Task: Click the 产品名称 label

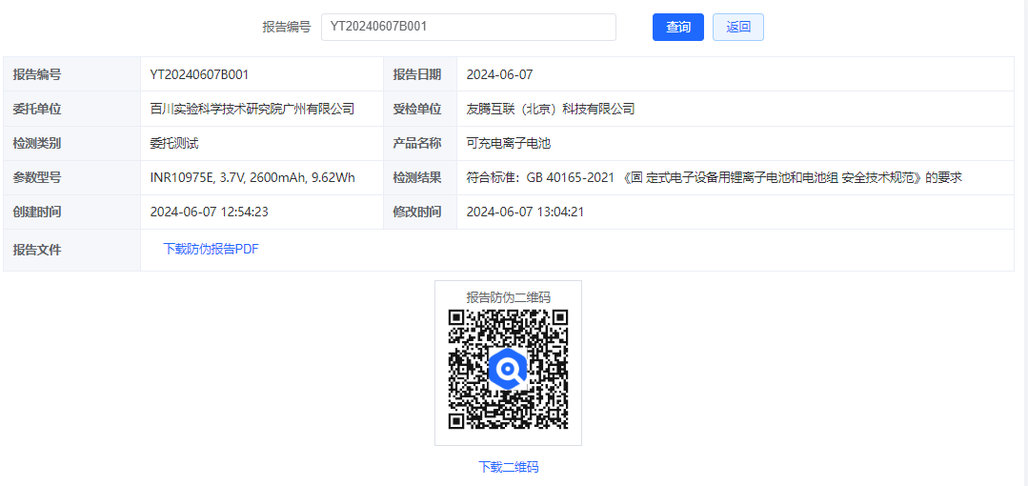Action: coord(417,143)
